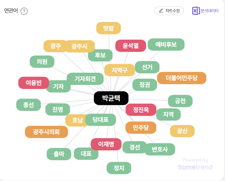
Task: Select the central 박균택 node
Action: [111, 98]
